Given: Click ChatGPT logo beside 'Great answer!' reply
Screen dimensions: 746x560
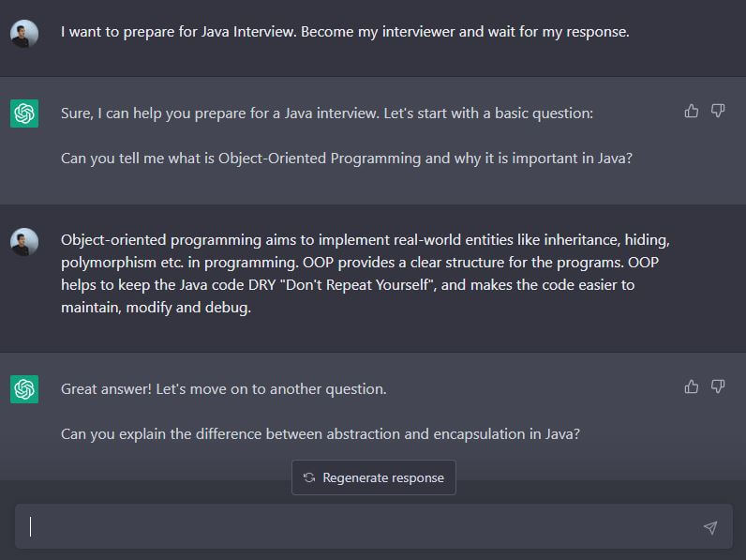Looking at the screenshot, I should (24, 388).
